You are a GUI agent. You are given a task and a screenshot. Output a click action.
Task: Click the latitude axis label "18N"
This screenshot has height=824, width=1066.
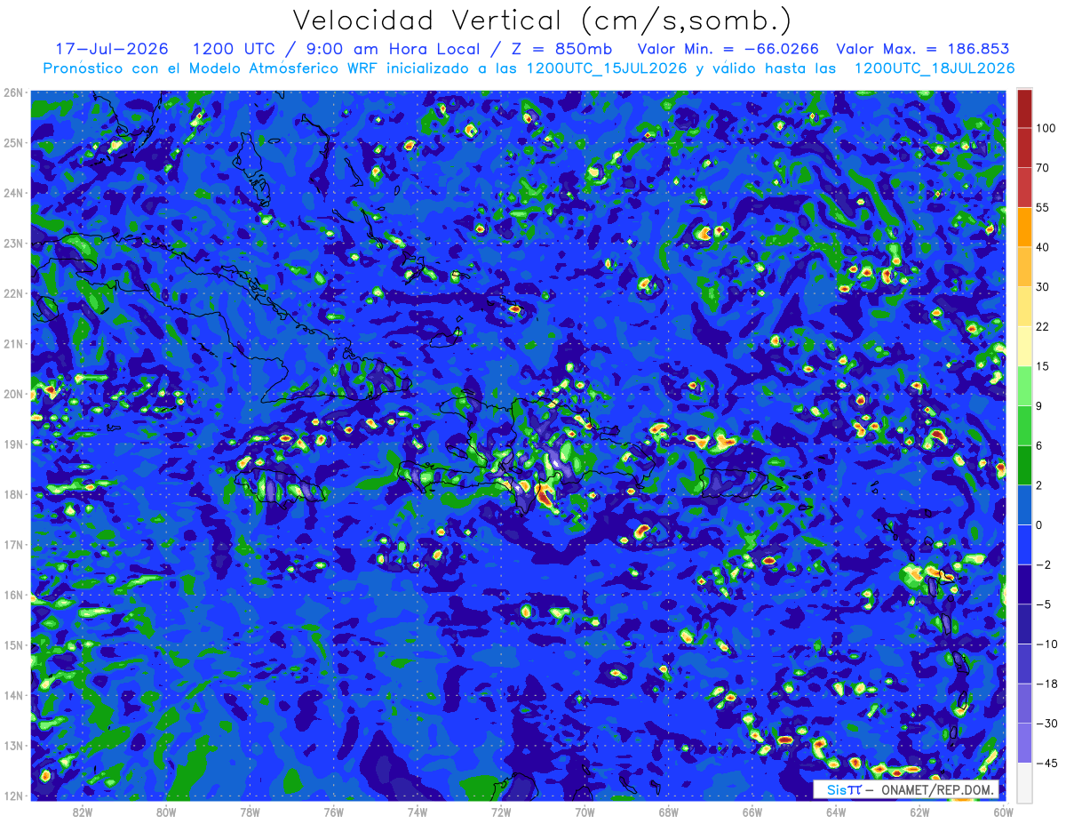[13, 494]
